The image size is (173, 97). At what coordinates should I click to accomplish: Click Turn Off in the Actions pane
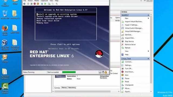click(x=129, y=68)
